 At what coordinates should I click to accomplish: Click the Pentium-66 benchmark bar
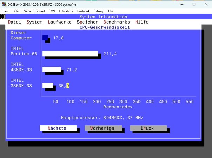tap(70, 54)
